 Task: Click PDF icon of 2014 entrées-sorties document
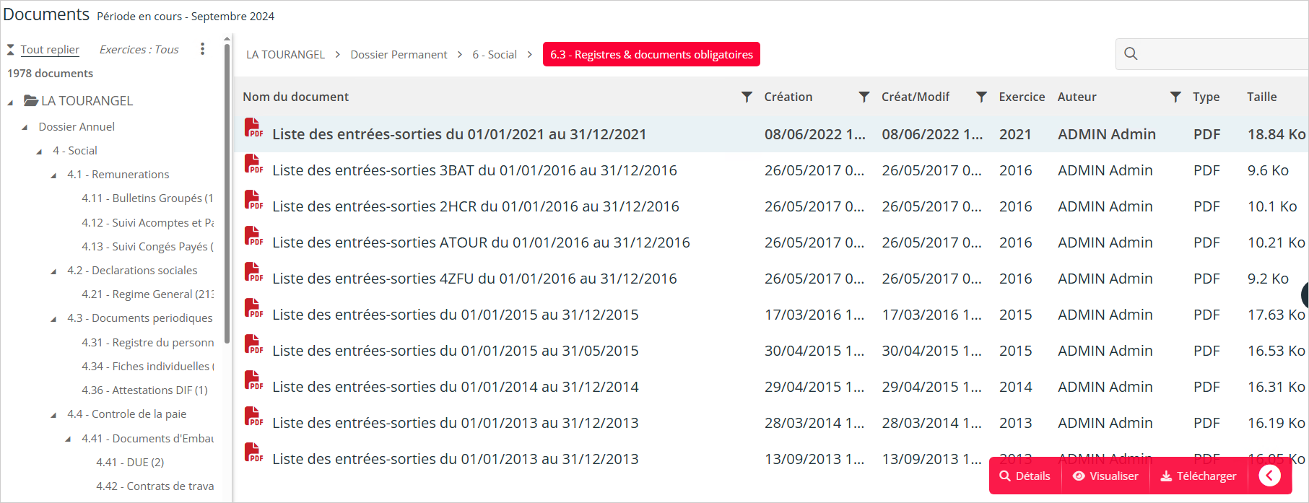pyautogui.click(x=253, y=380)
